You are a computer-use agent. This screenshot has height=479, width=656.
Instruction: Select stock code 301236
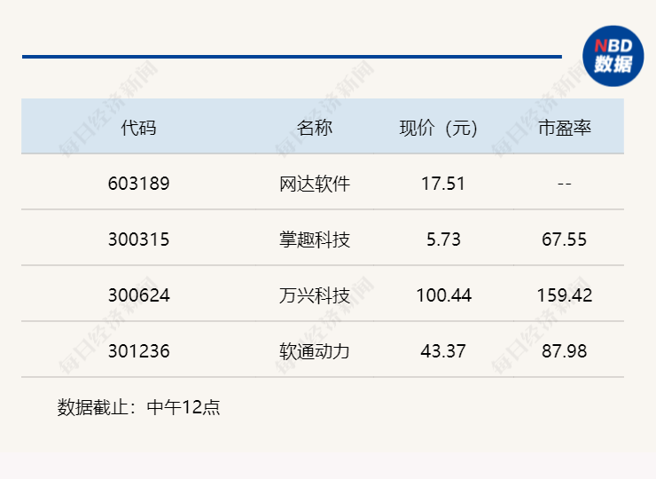click(x=138, y=351)
